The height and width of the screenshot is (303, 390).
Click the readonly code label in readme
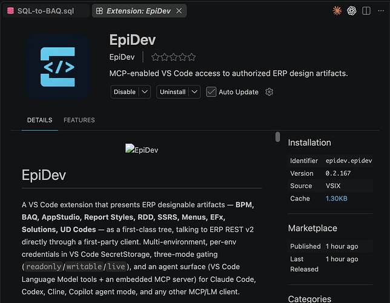(x=44, y=267)
